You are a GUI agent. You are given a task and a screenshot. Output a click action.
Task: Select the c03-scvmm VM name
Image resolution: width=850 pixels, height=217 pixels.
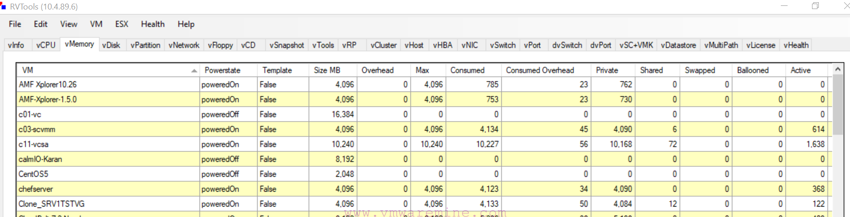37,129
